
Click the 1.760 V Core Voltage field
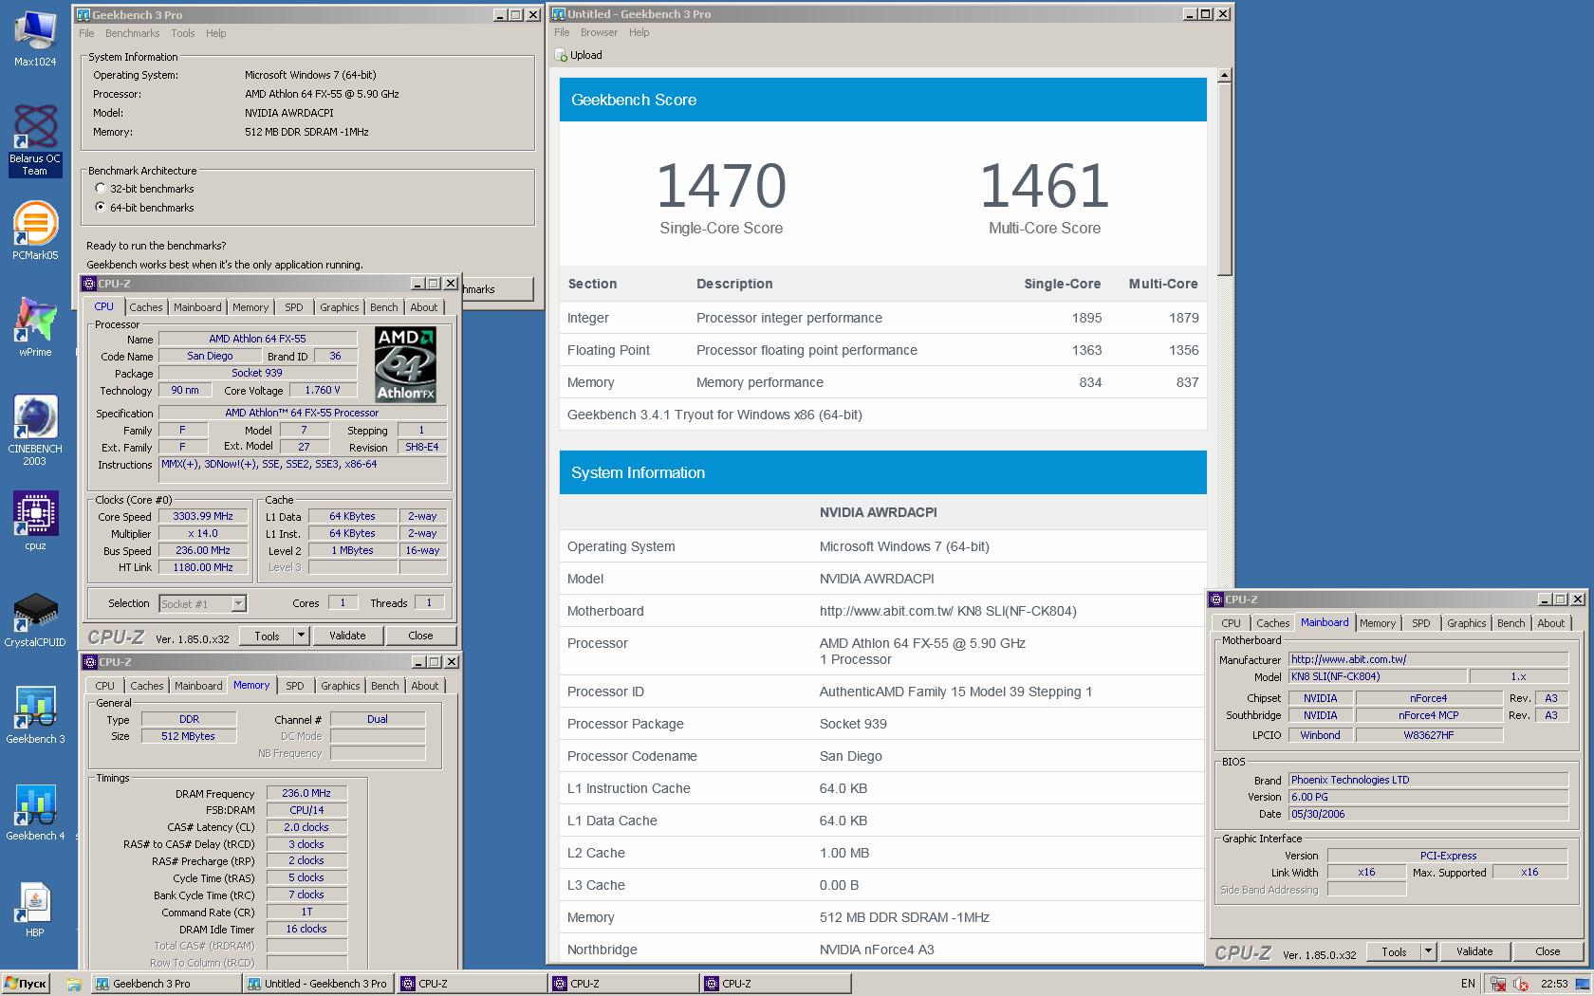[x=323, y=391]
